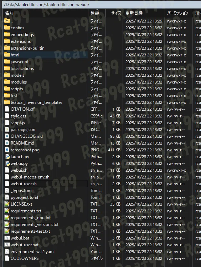Viewport: 201px width, 267px height.
Task: Click the javascript folder icon
Action: (7, 62)
